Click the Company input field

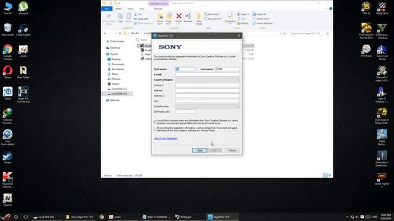(x=207, y=85)
